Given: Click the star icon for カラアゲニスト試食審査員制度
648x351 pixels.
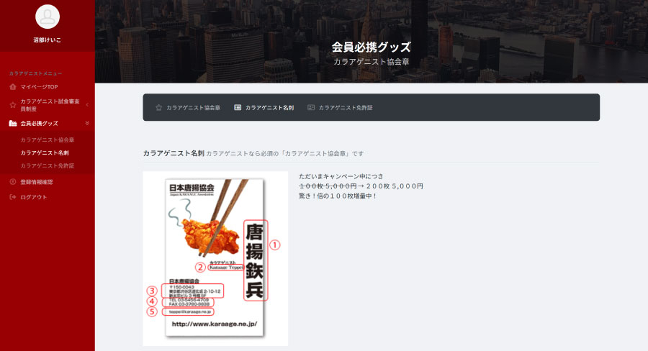Looking at the screenshot, I should 13,105.
